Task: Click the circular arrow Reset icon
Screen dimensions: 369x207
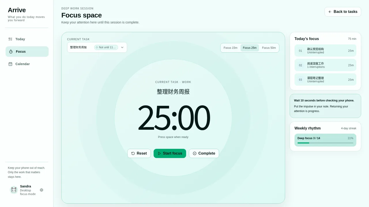Action: tap(133, 154)
